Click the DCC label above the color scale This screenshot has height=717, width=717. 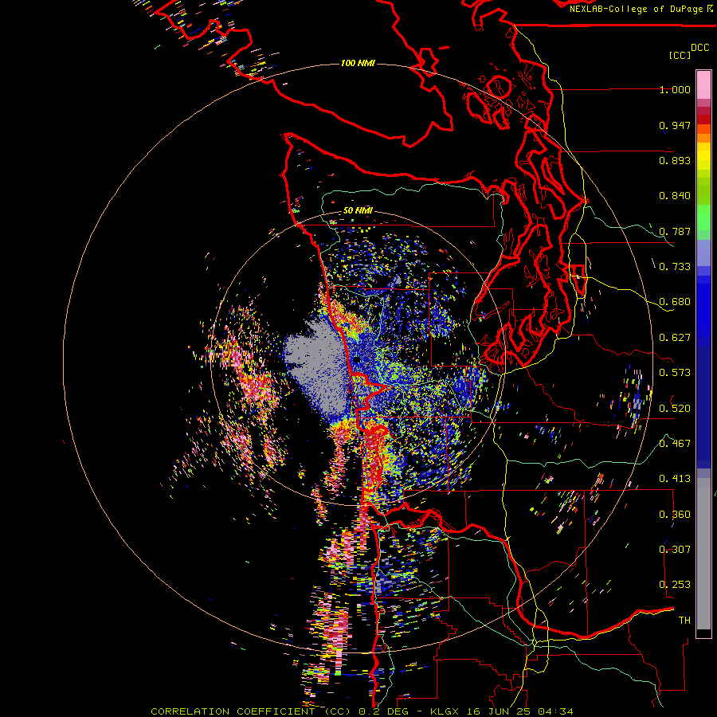pos(700,48)
